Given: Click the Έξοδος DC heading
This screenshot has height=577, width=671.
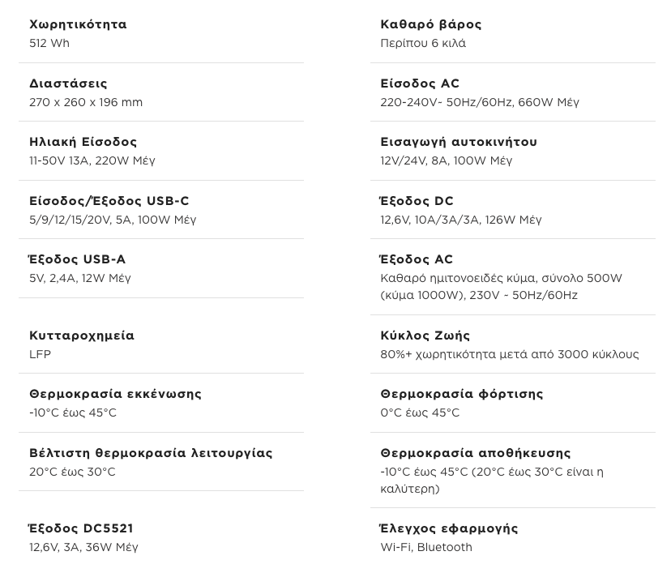Looking at the screenshot, I should coord(417,201).
